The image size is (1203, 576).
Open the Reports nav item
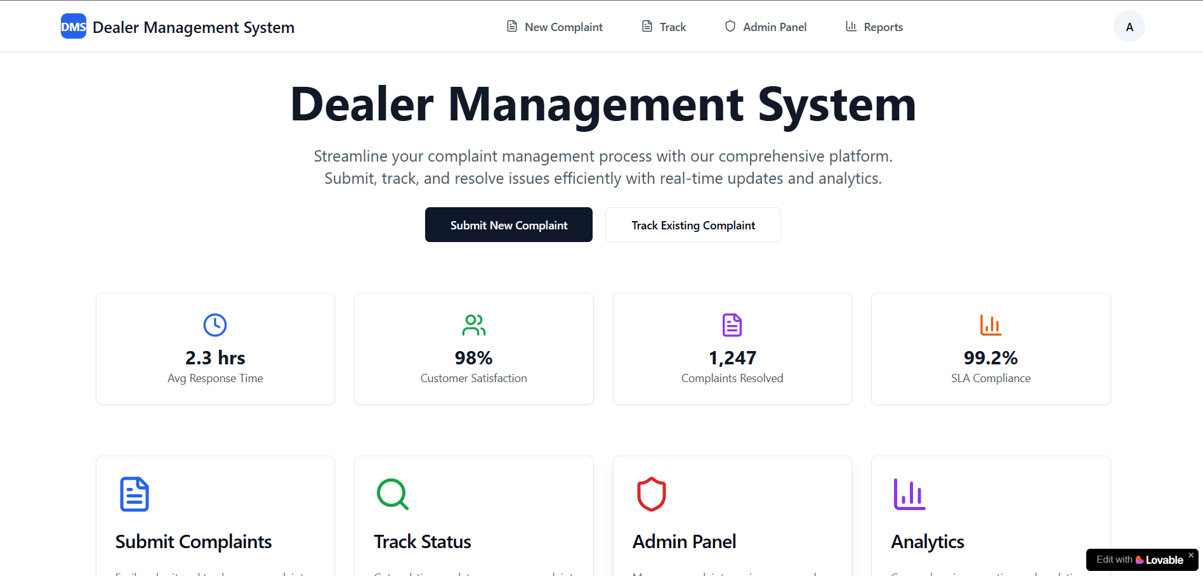(x=874, y=27)
